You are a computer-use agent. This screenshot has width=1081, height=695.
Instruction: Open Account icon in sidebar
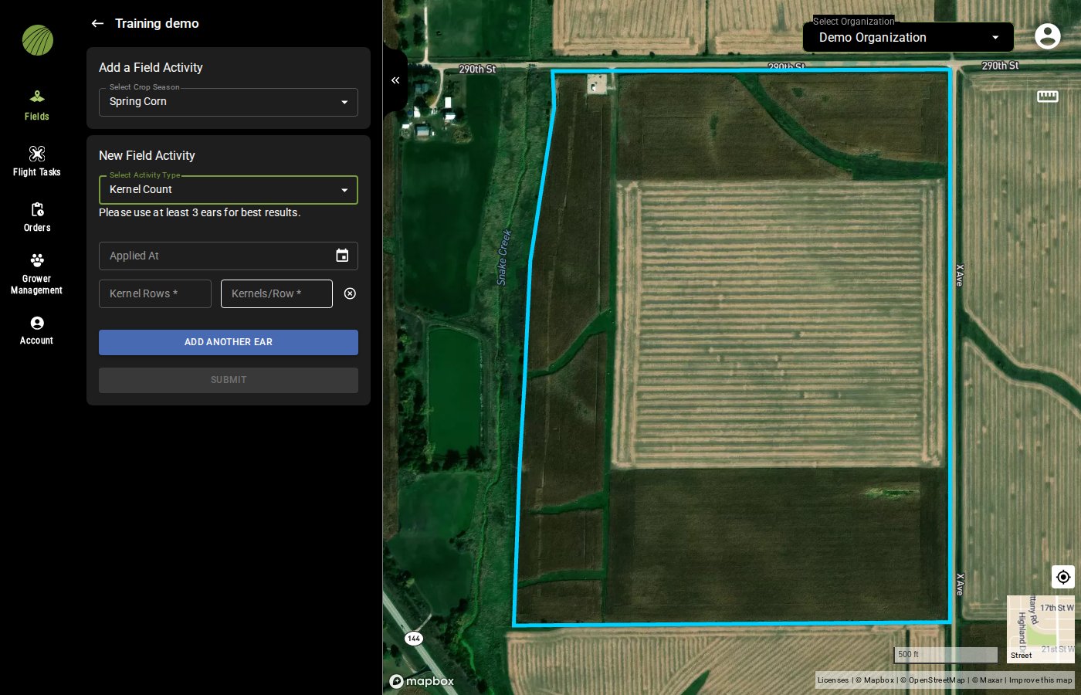[37, 323]
